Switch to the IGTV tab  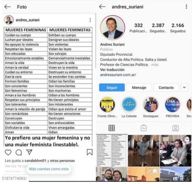point(144,128)
